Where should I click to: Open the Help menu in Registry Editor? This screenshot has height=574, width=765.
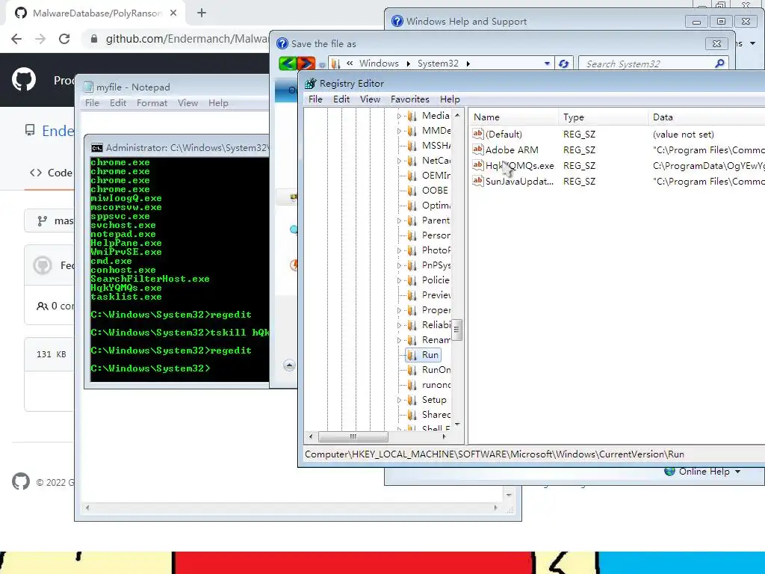[450, 99]
